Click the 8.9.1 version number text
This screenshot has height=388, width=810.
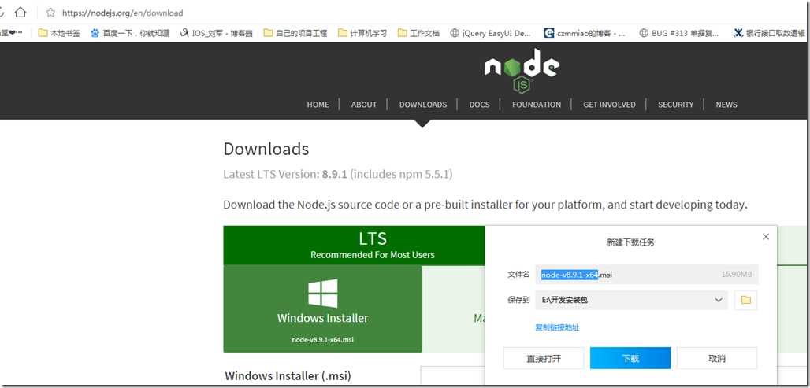coord(335,175)
